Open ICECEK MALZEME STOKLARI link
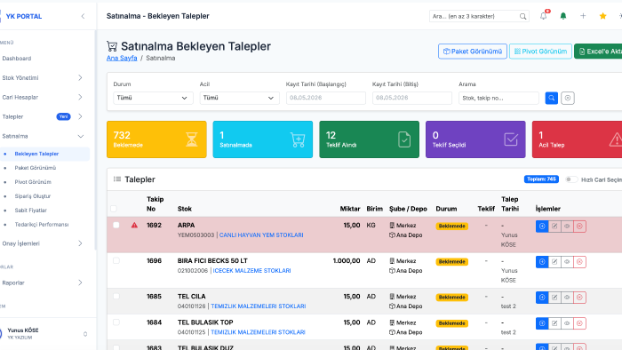Screen dimensions: 622x350 pyautogui.click(x=251, y=271)
